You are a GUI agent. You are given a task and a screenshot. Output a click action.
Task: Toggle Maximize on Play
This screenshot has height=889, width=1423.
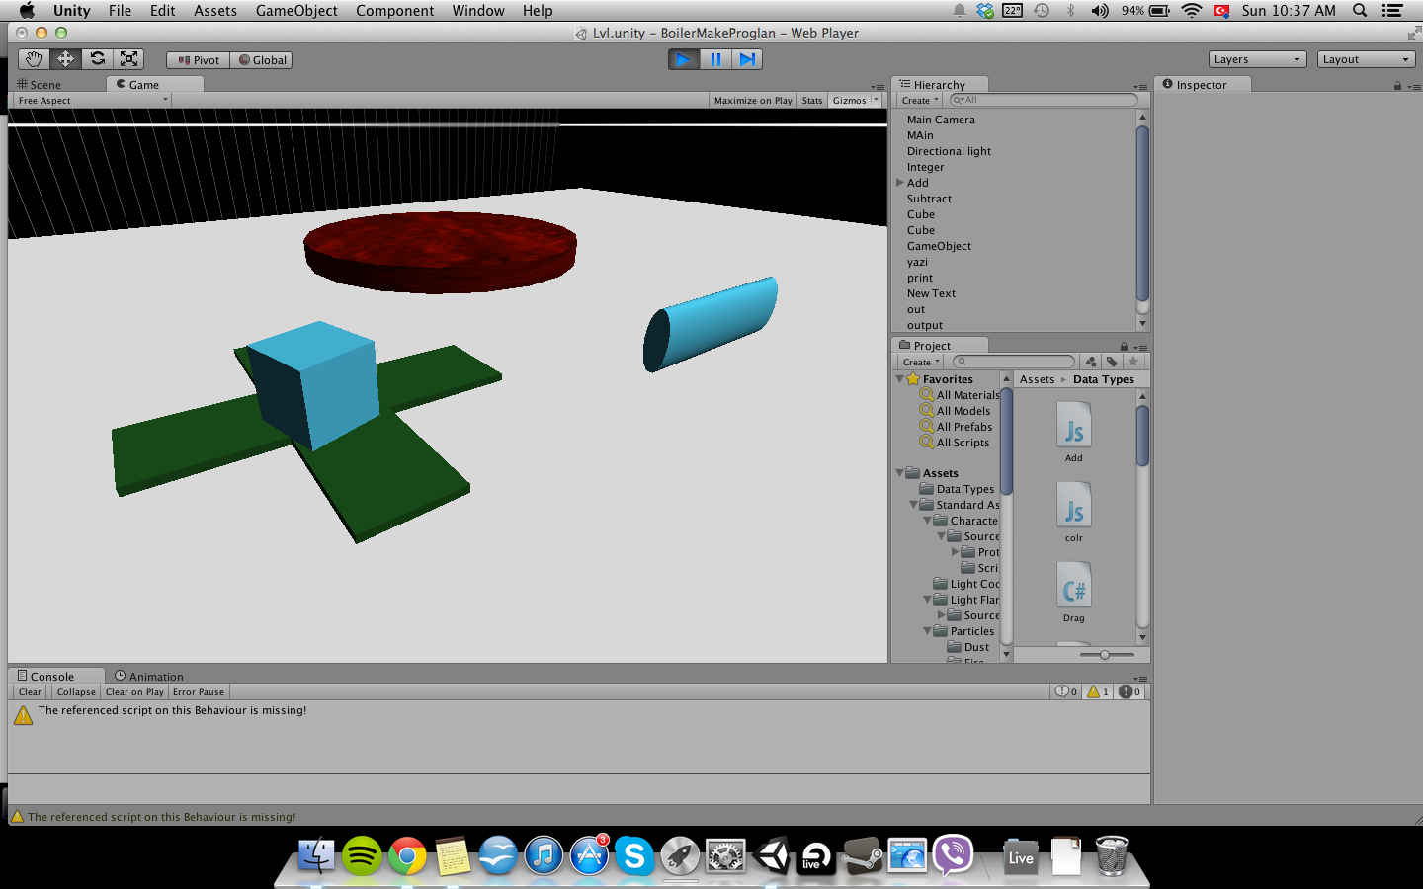(x=753, y=101)
